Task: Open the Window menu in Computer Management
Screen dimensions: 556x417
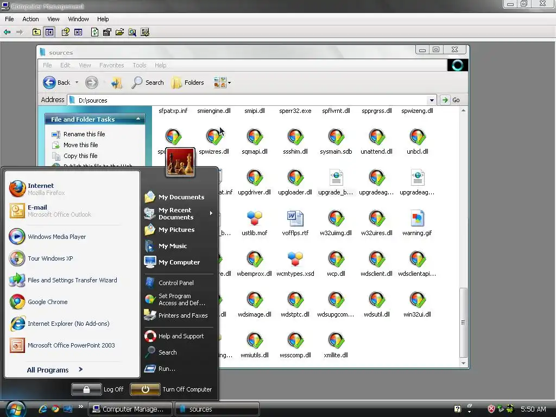Action: click(x=78, y=19)
